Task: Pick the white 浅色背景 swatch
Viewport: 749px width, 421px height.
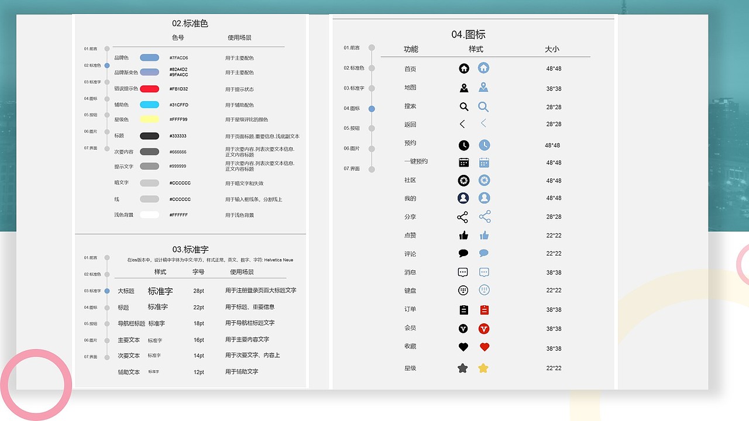Action: click(x=150, y=215)
